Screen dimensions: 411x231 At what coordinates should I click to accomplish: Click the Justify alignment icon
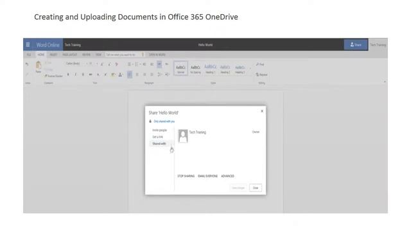click(152, 74)
